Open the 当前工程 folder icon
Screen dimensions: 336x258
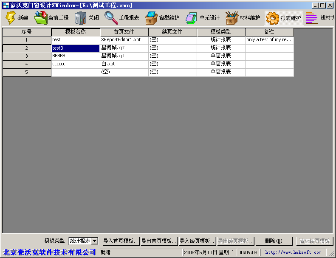pyautogui.click(x=41, y=17)
